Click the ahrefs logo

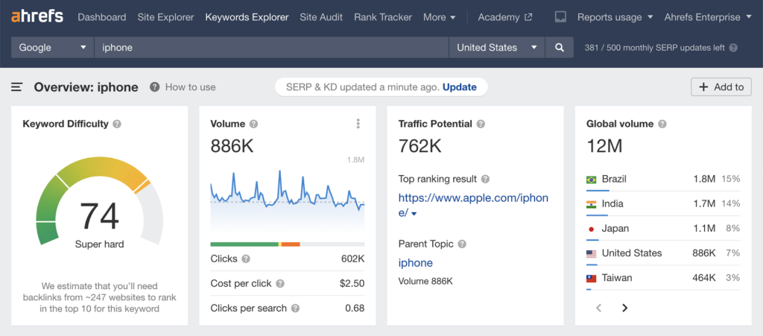point(37,16)
